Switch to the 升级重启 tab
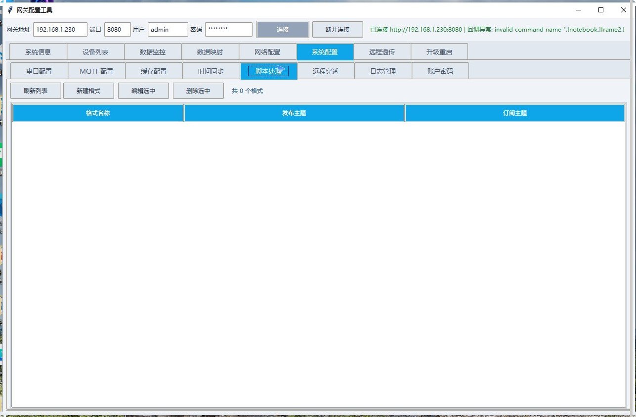 (439, 52)
